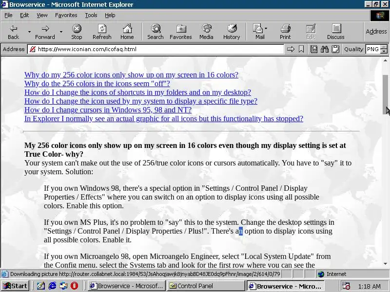The image size is (390, 292).
Task: Click the bookmark ribbon icon
Action: pos(301,49)
